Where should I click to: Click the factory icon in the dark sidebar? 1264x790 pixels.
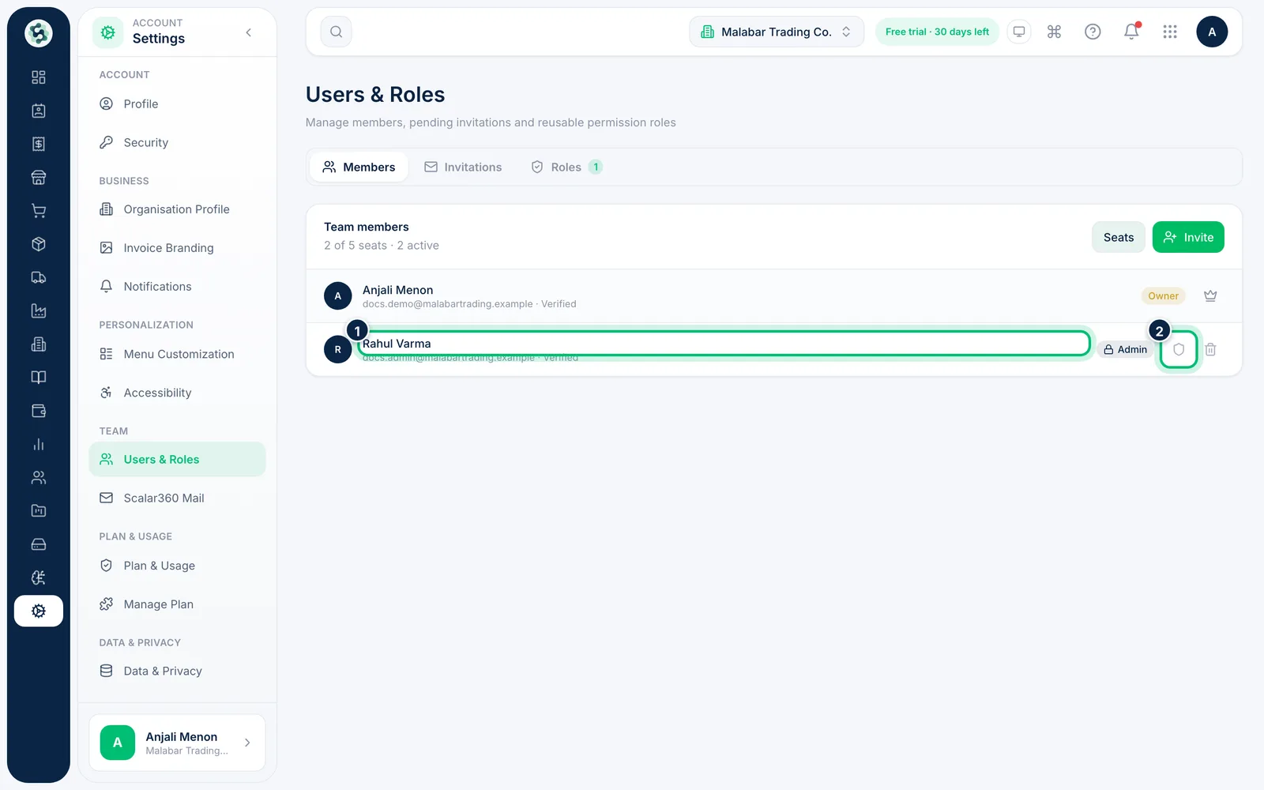(38, 310)
